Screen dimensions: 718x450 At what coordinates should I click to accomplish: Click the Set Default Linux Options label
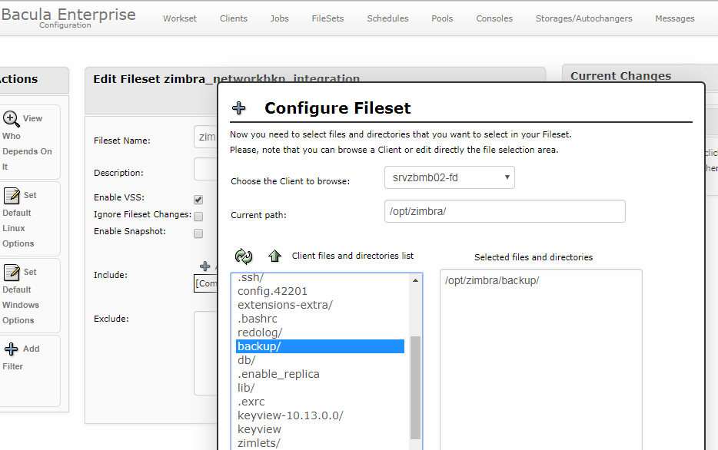coord(19,220)
